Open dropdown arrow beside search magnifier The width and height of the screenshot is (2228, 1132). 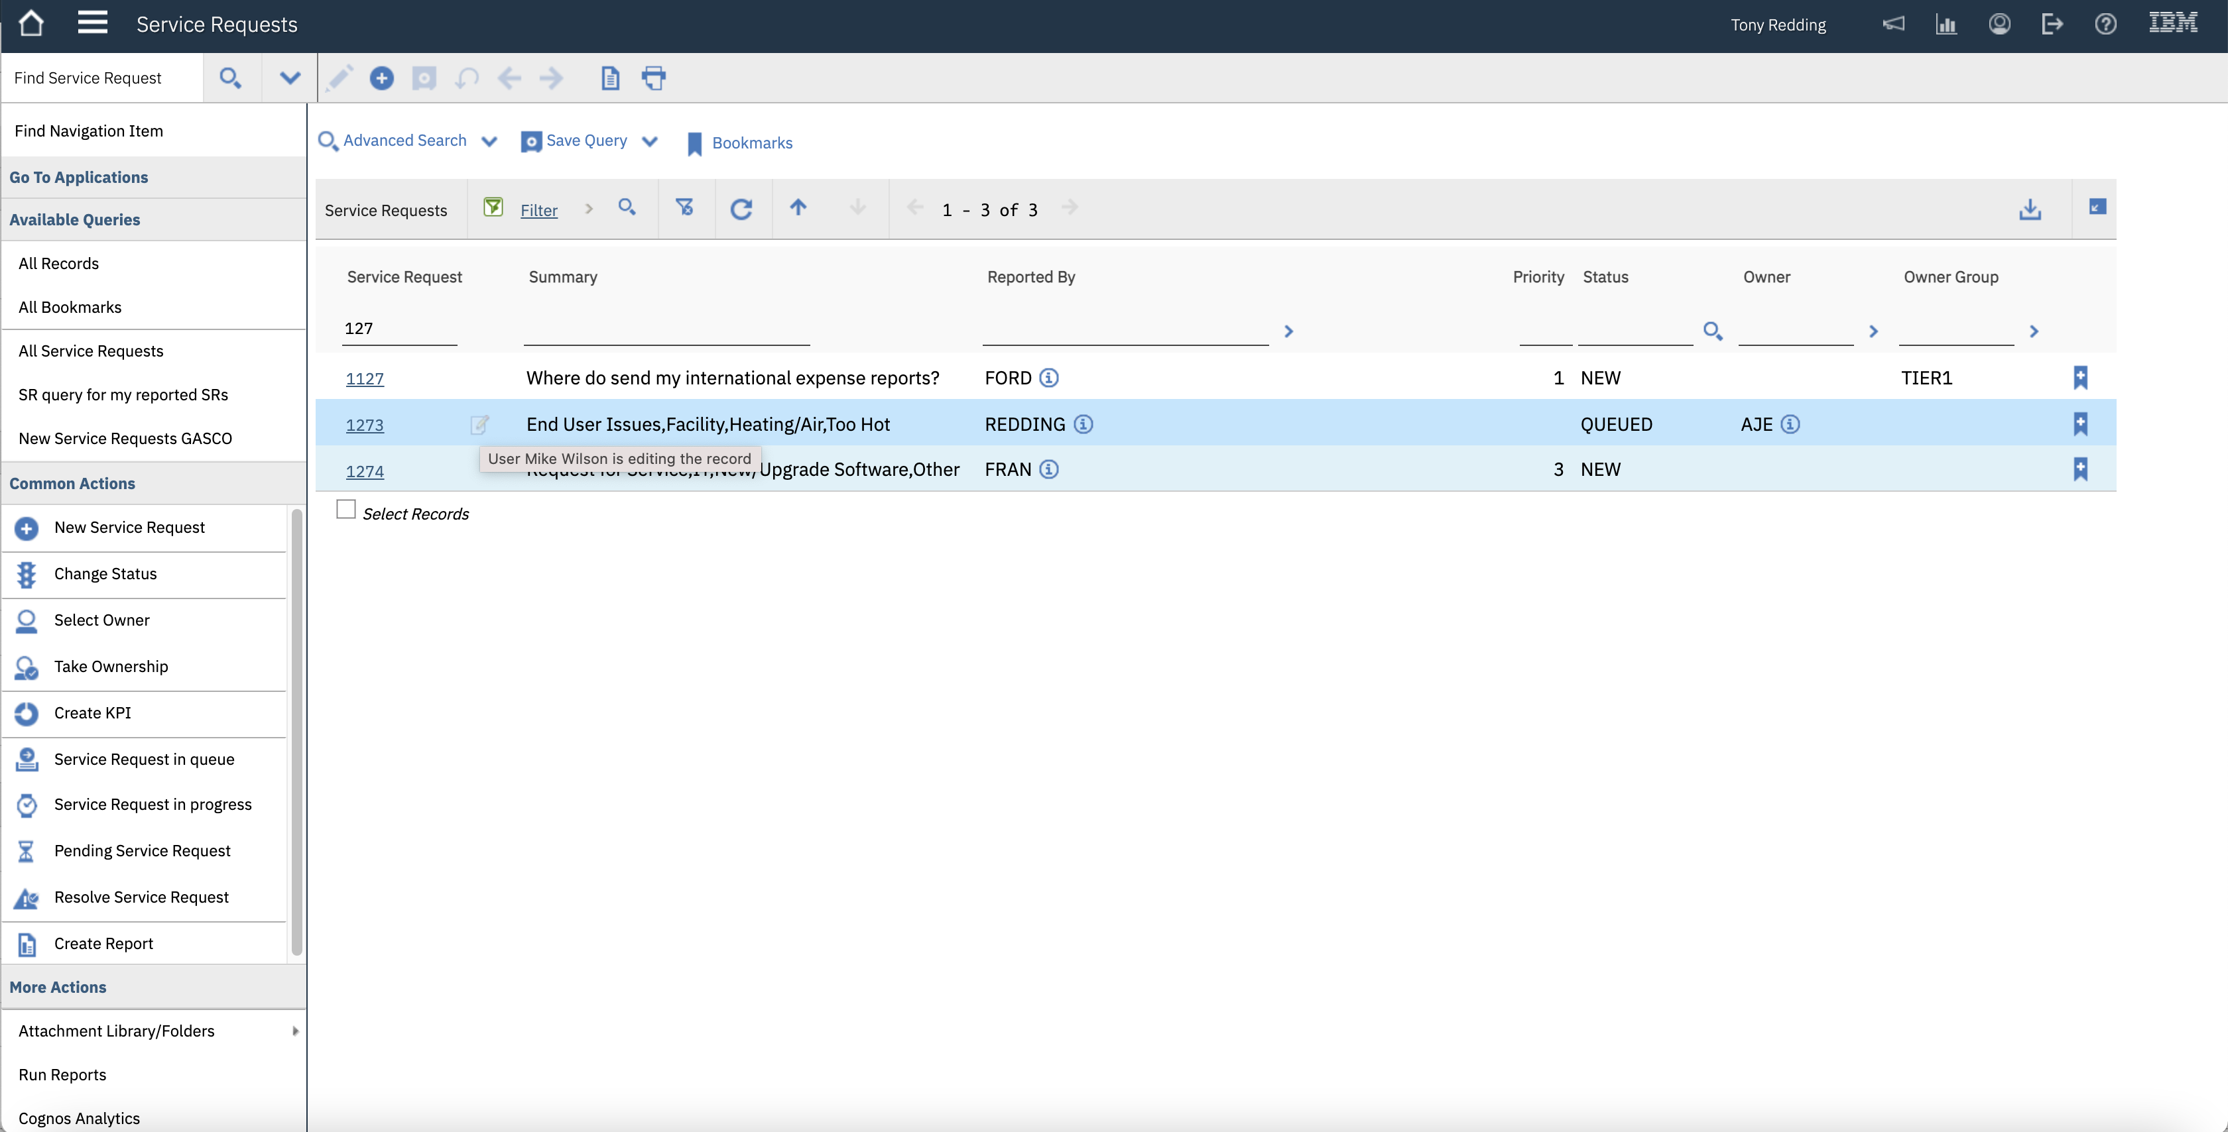[x=290, y=78]
